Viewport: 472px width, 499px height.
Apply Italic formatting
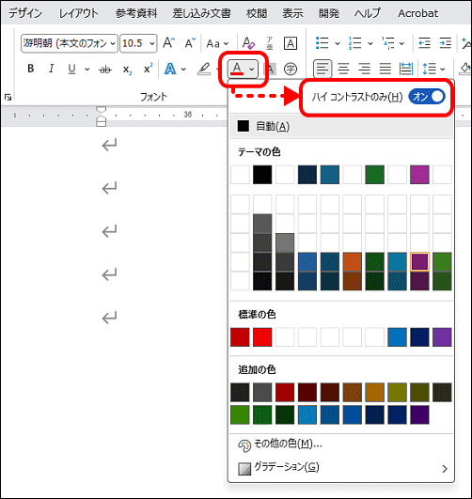pyautogui.click(x=51, y=69)
